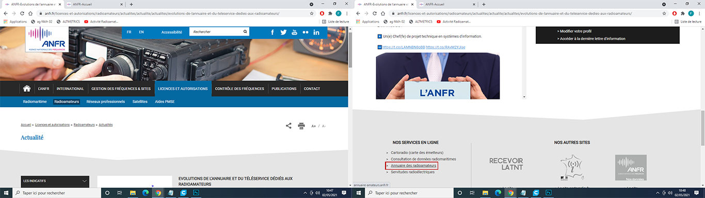Open GESTION DES FRÉQUENCES & SITES menu

pyautogui.click(x=121, y=89)
